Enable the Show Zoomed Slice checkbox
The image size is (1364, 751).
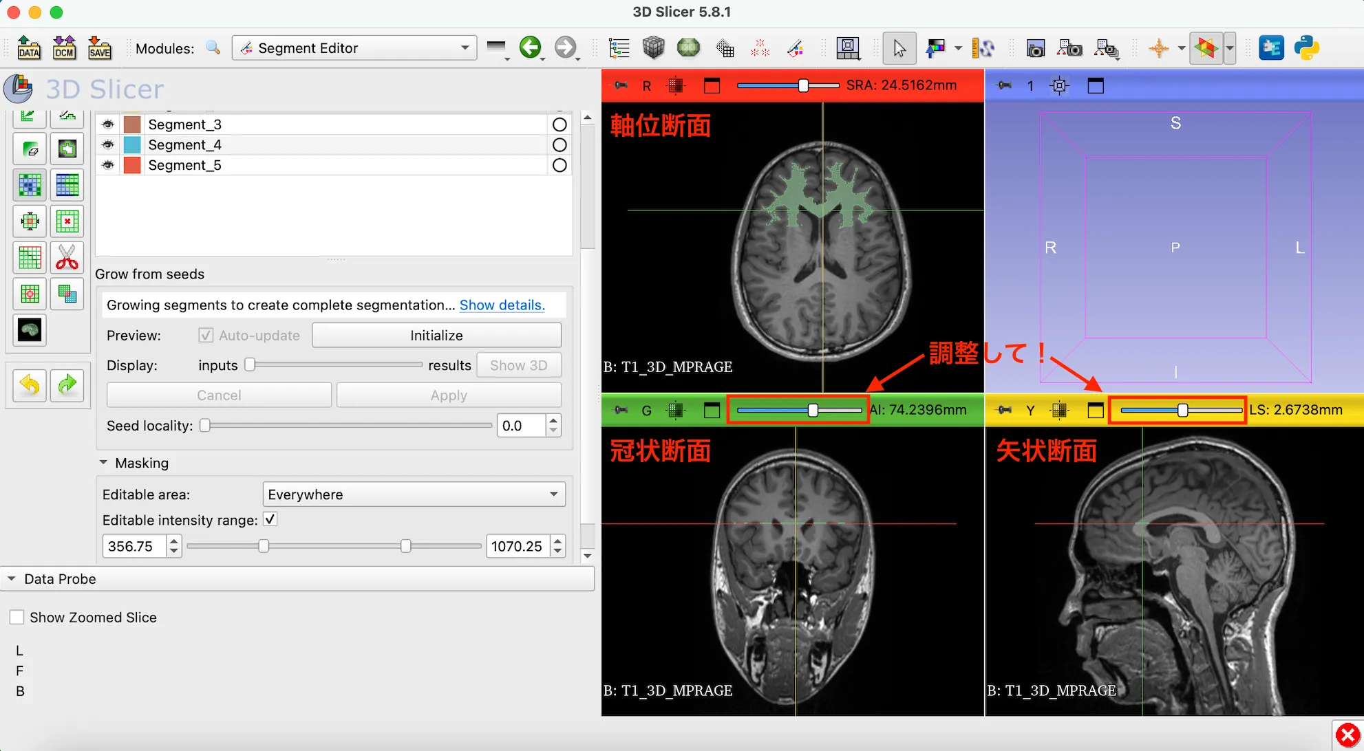tap(17, 616)
